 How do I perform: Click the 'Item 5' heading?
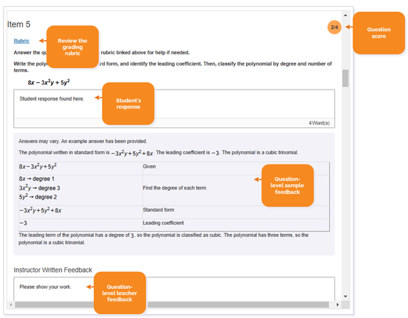click(x=19, y=24)
